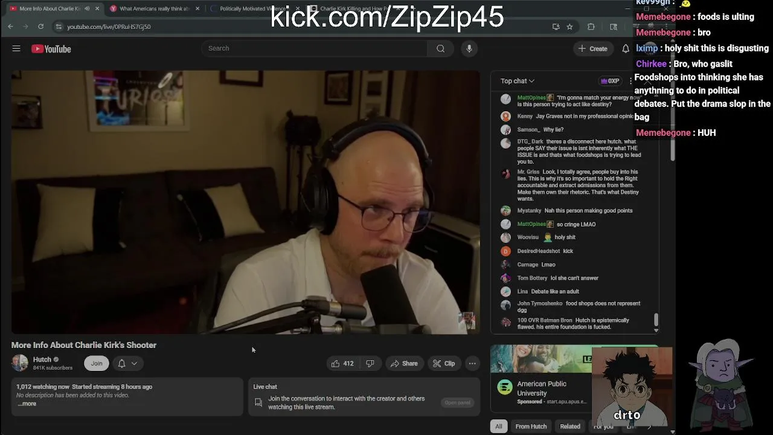Like the video with thumbs up
Image resolution: width=773 pixels, height=435 pixels.
click(342, 363)
